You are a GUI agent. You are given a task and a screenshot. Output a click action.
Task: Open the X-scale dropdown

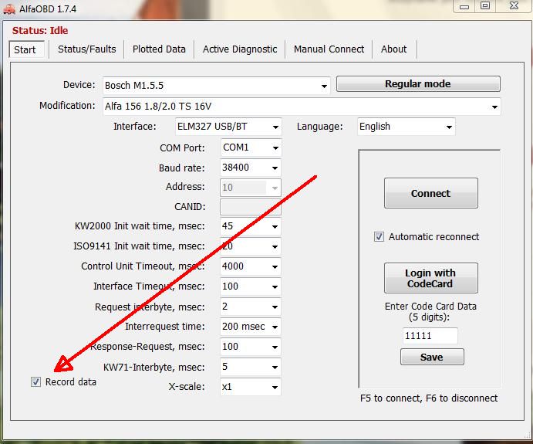[251, 387]
